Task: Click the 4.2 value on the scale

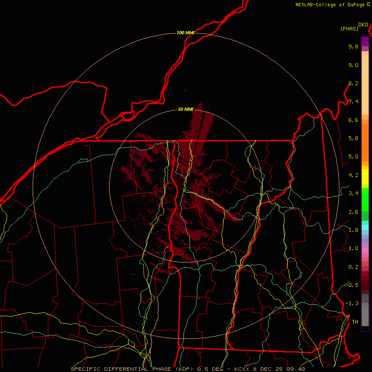Action: pos(353,175)
